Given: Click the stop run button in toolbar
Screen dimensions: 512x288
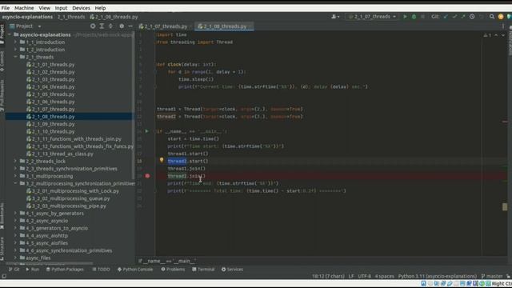Looking at the screenshot, I should coord(422,17).
